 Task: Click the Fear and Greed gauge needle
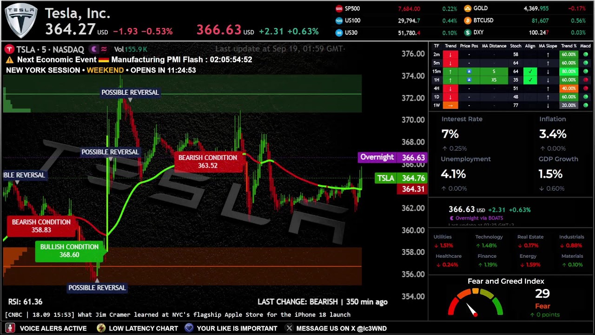coord(472,310)
